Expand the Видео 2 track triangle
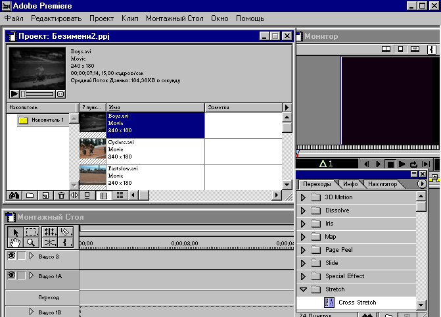 click(x=32, y=256)
